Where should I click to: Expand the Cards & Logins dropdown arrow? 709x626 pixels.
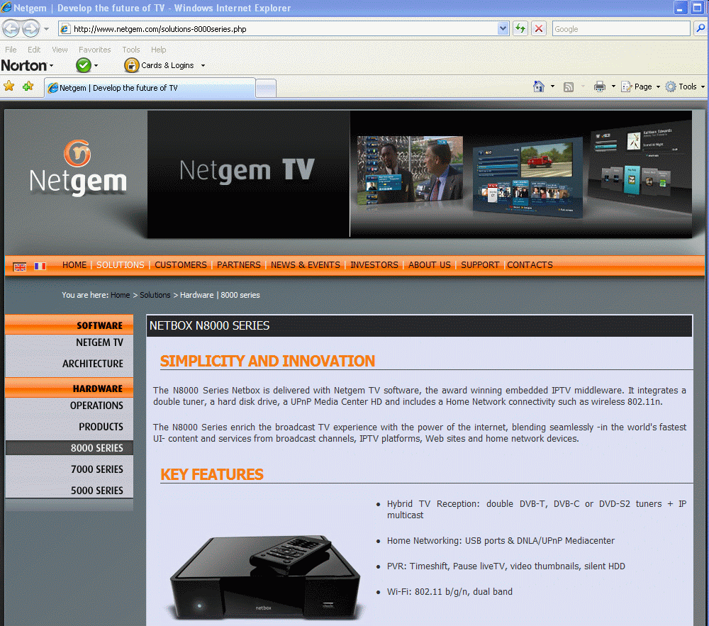click(203, 65)
